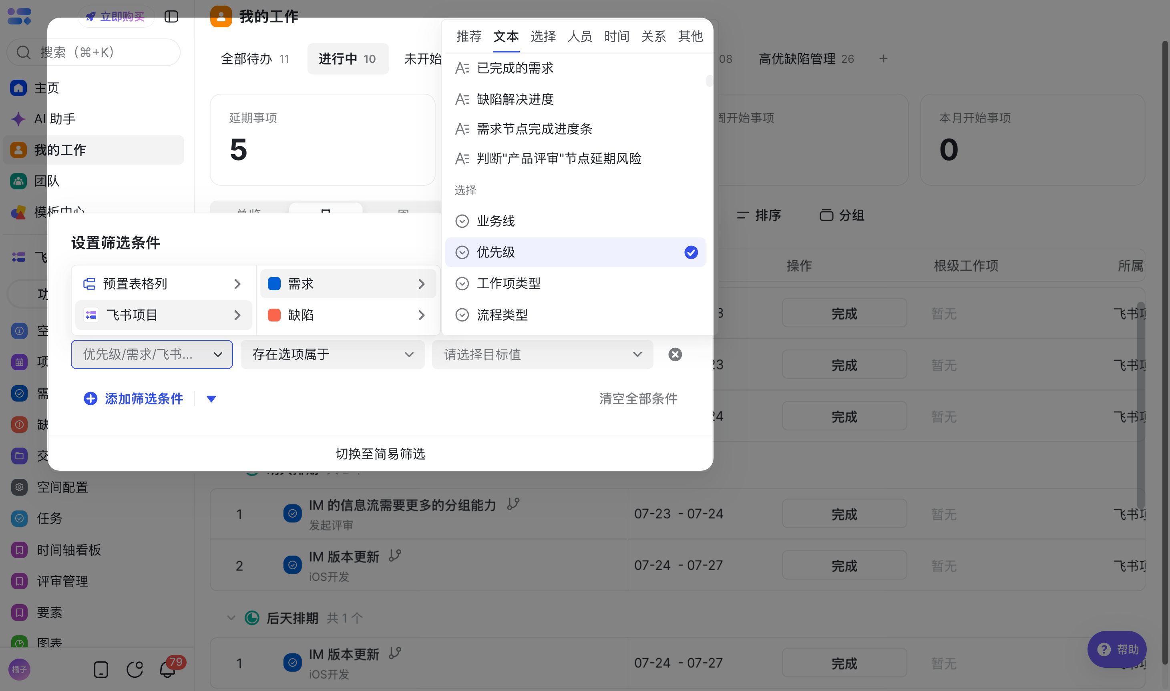Click the refresh circle icon in bottom bar

135,669
